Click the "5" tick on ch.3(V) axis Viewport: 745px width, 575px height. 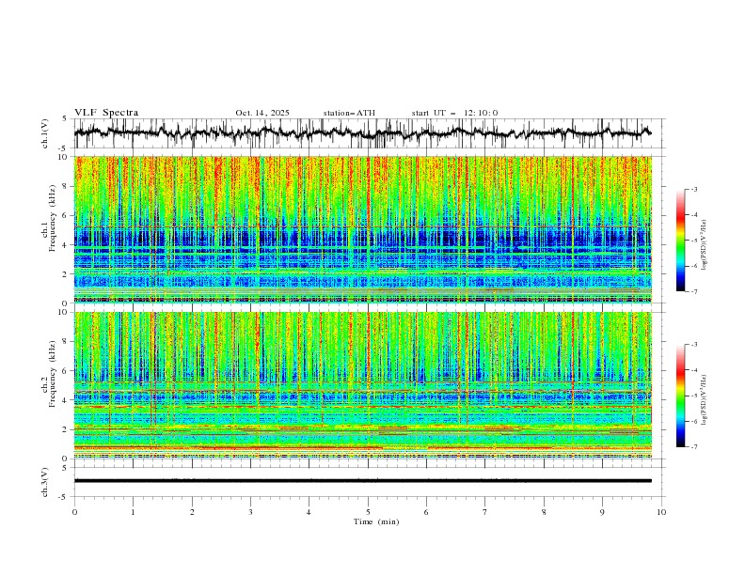coord(66,468)
